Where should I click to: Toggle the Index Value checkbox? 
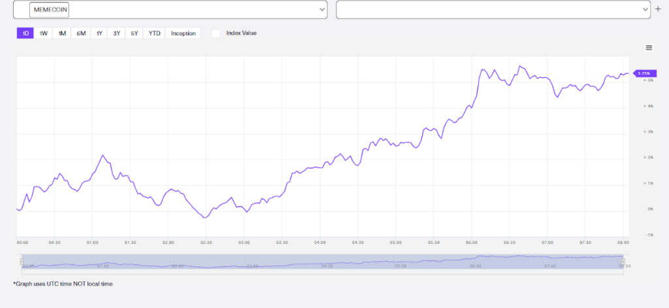tap(216, 33)
